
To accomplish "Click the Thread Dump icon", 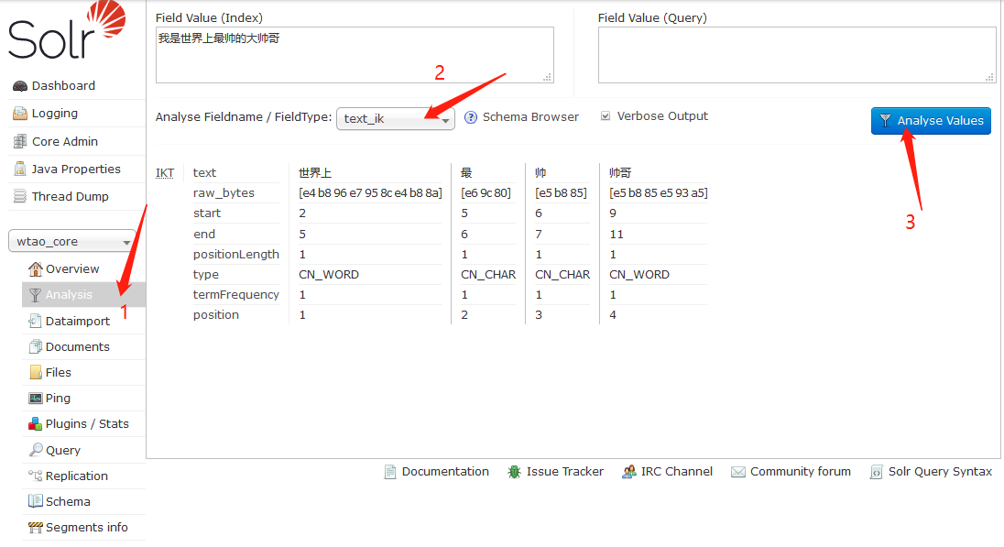I will click(20, 197).
